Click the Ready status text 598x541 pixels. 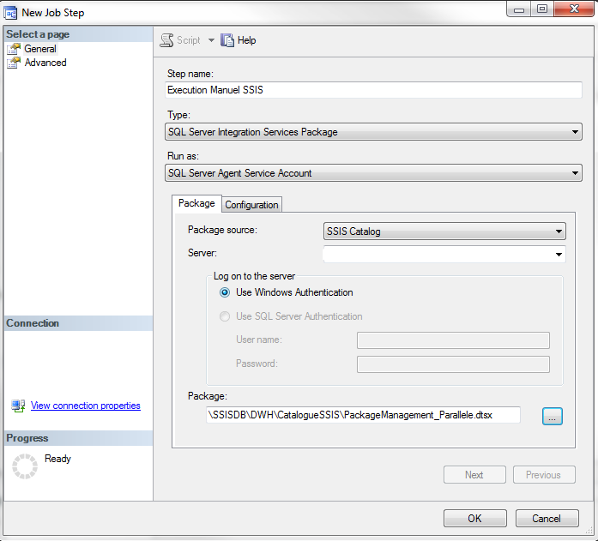(57, 459)
